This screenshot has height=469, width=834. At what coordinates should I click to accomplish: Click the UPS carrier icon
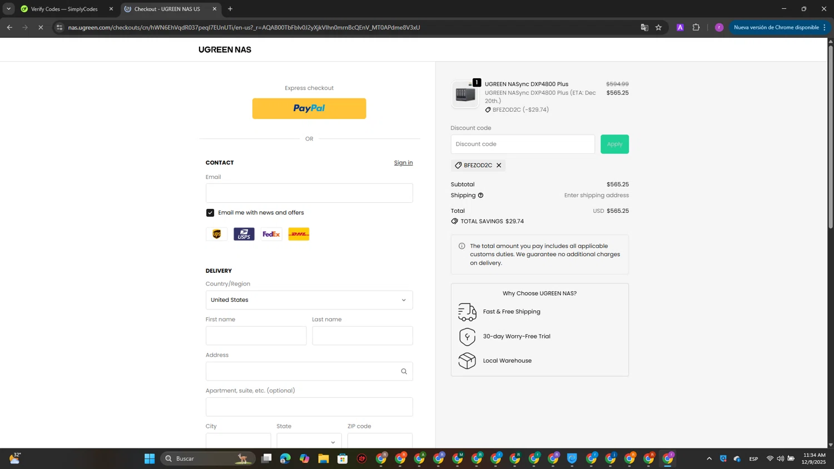click(217, 234)
